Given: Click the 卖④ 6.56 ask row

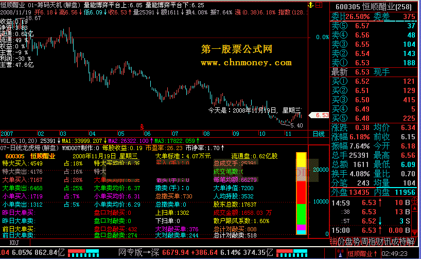Looking at the screenshot, I should tap(374, 35).
